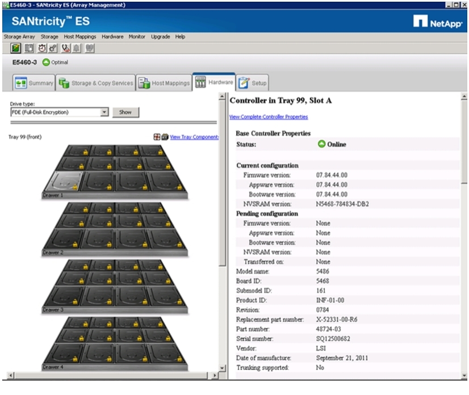The image size is (469, 395).
Task: Click right pane scrollbar up arrow
Action: pos(464,96)
